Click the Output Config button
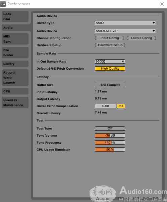167x202 pixels. tap(141, 38)
